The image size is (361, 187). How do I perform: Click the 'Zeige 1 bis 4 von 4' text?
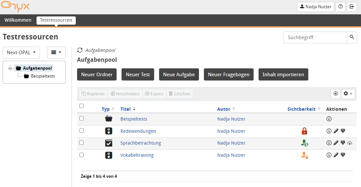(x=99, y=176)
